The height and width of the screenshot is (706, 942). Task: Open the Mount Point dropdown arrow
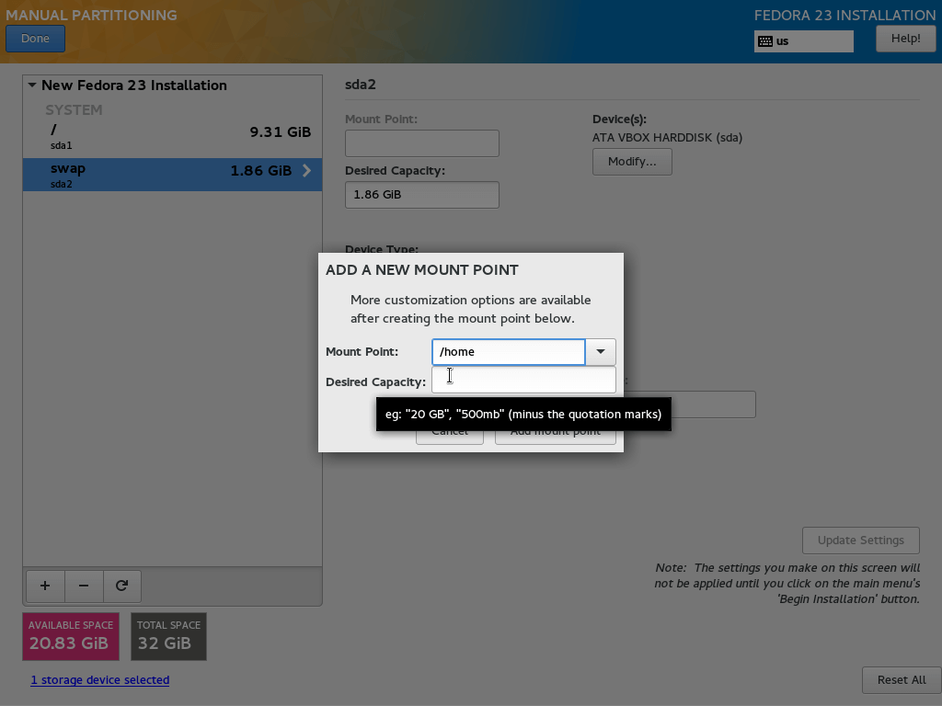[x=600, y=352]
